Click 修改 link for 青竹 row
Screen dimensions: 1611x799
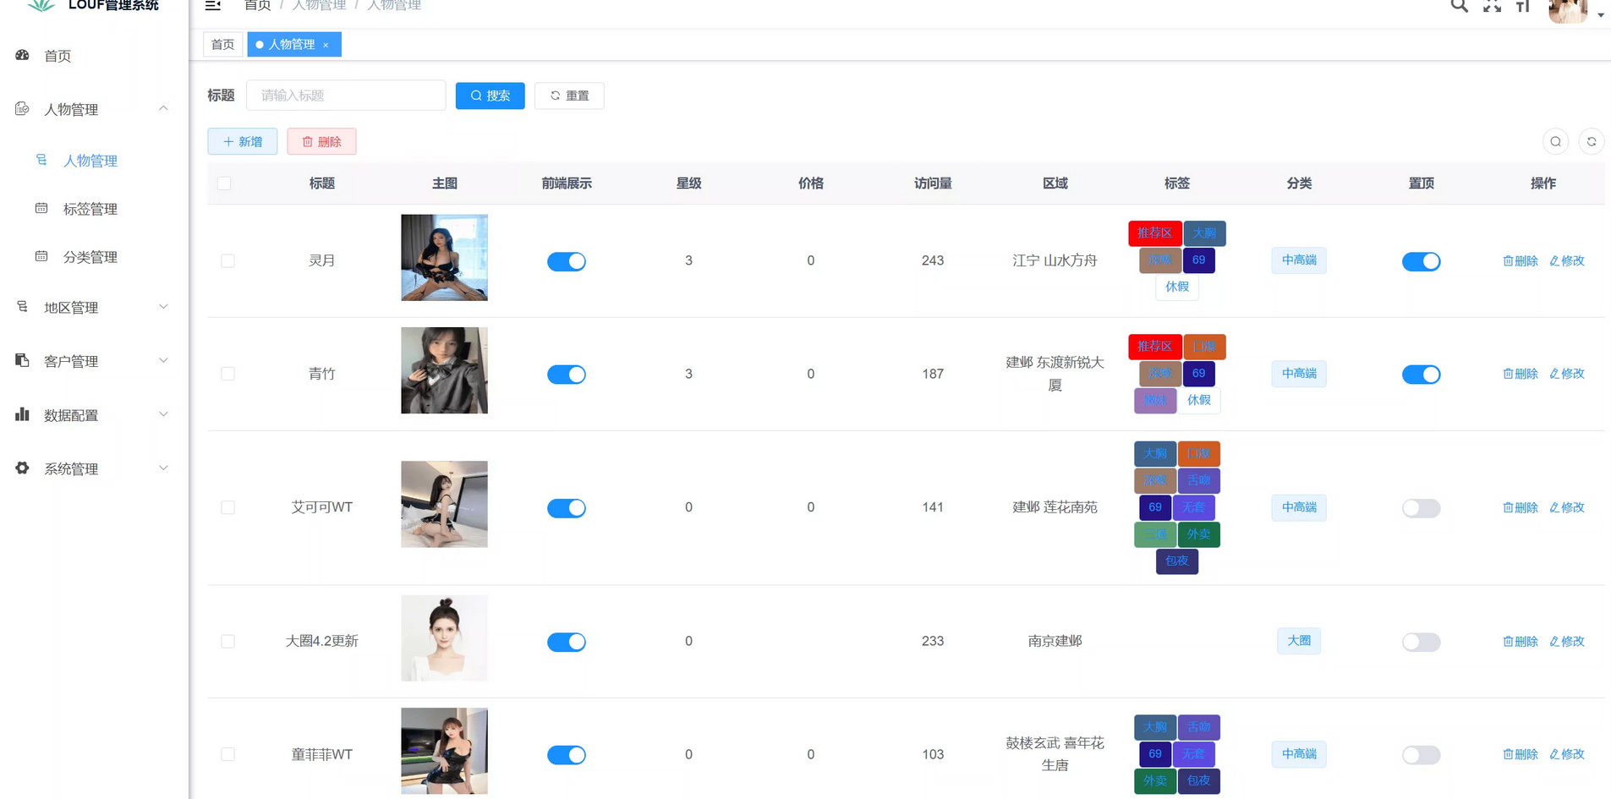[1567, 374]
